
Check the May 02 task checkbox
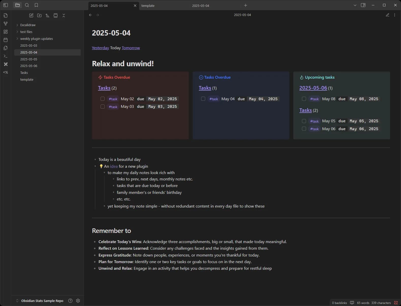coord(103,99)
